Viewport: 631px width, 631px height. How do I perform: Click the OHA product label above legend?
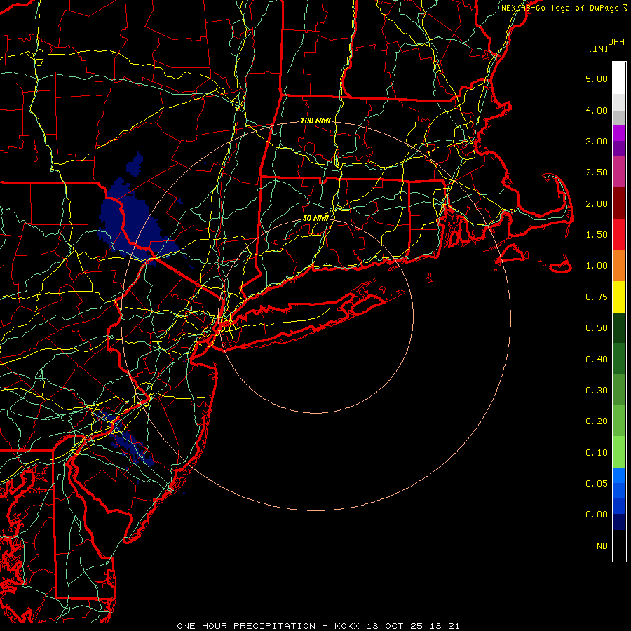click(616, 42)
